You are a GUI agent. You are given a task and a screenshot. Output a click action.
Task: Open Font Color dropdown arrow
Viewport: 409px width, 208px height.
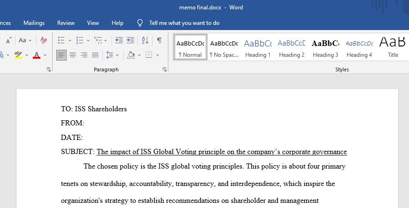pyautogui.click(x=45, y=55)
